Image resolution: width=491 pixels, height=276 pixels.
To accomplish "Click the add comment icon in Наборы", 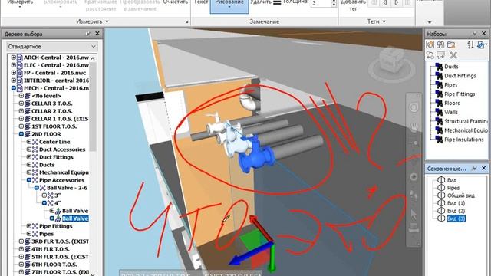I will click(x=441, y=55).
